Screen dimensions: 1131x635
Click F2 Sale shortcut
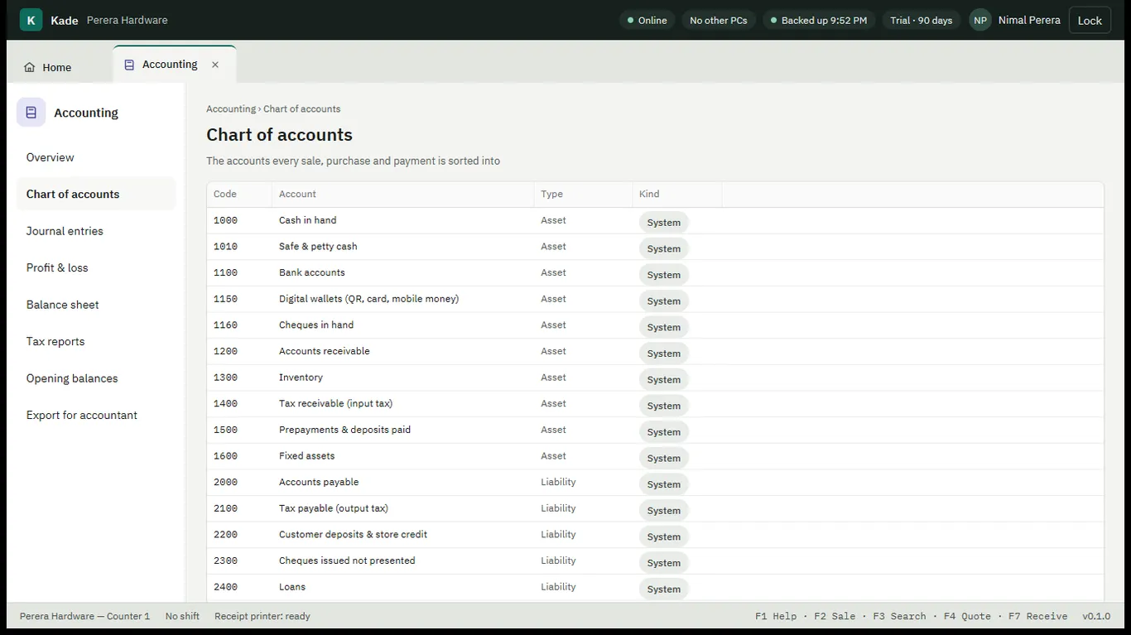(x=835, y=616)
